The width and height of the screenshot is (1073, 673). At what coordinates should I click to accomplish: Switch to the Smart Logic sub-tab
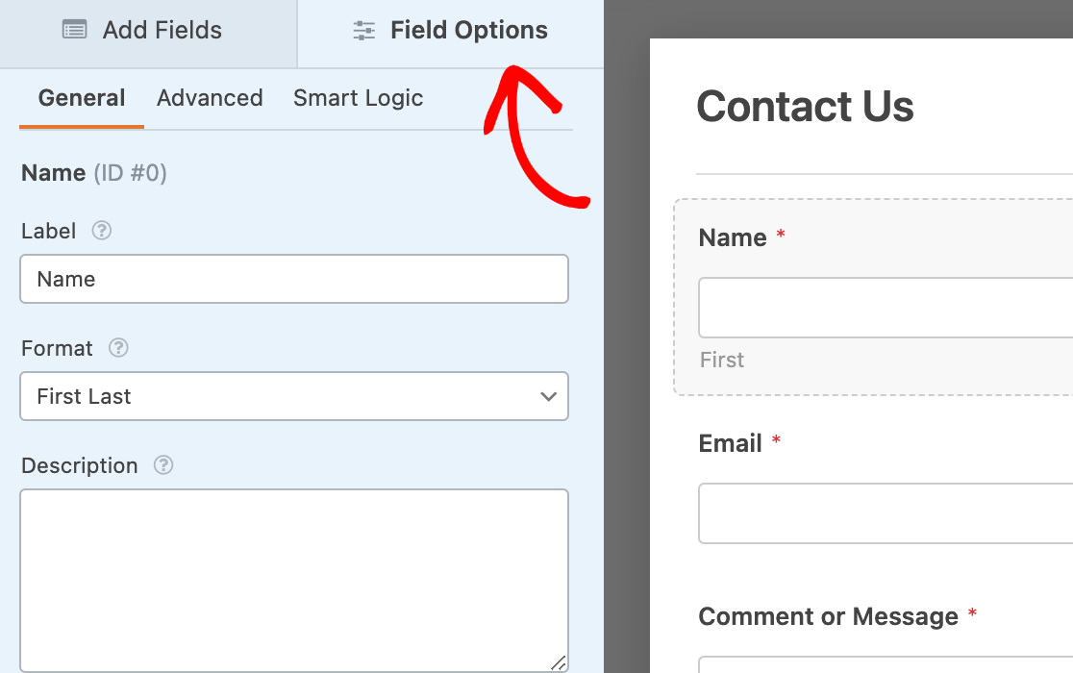pos(358,98)
